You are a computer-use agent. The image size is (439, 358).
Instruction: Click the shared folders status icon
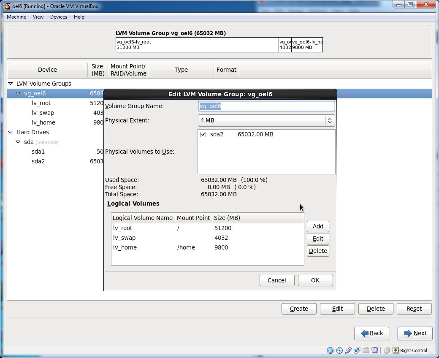point(366,350)
